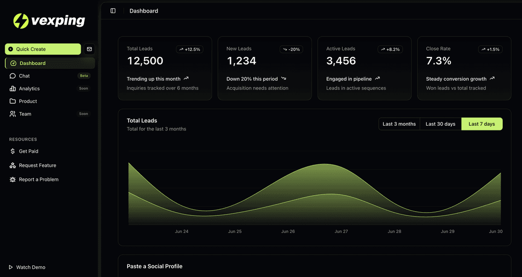Click the Product folder icon

click(x=13, y=102)
